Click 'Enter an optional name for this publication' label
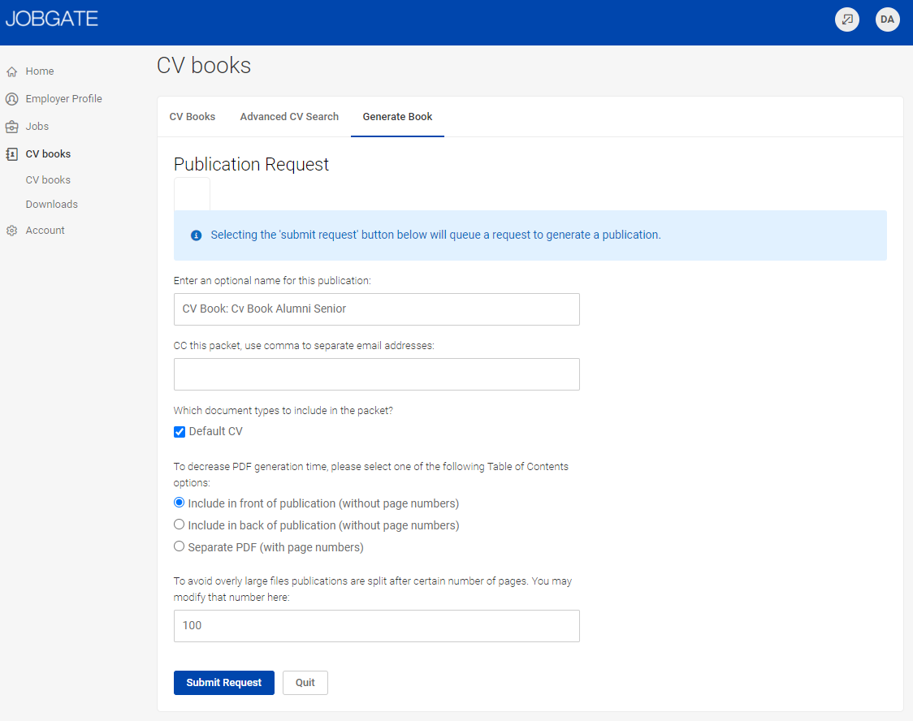Screen dimensions: 913x721 click(x=272, y=281)
